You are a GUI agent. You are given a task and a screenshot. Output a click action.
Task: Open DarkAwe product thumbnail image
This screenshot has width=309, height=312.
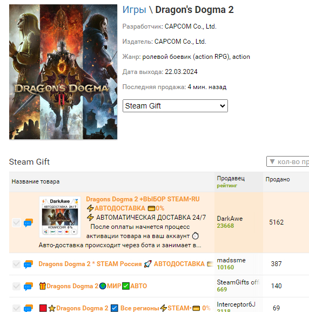pyautogui.click(x=60, y=217)
